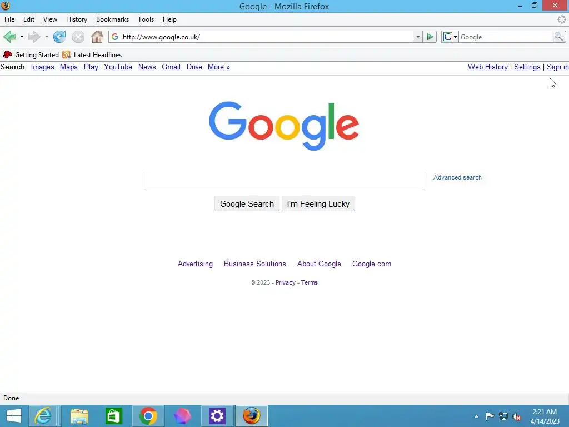The image size is (569, 427).
Task: Open the Tools menu
Action: (146, 19)
